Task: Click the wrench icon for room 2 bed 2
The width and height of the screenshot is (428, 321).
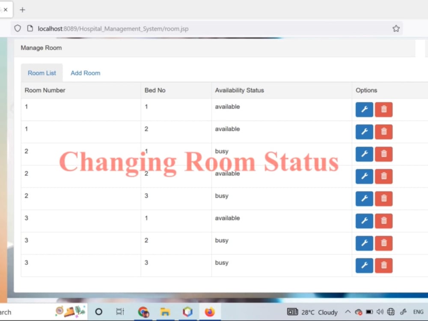Action: click(364, 176)
